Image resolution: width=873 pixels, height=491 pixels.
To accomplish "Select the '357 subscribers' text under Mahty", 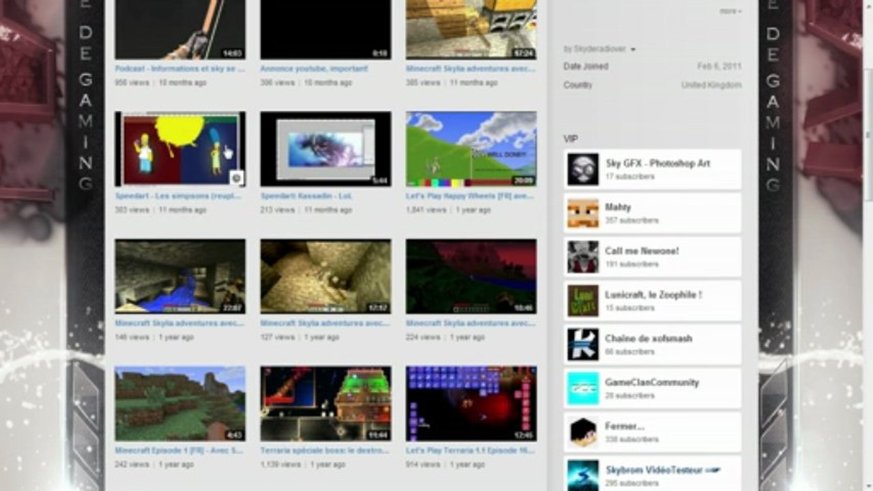I will click(632, 220).
